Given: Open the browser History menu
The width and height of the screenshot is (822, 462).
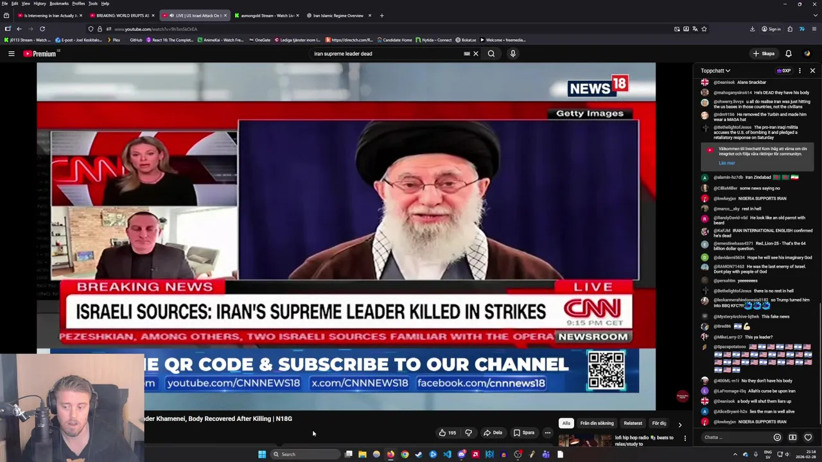Looking at the screenshot, I should (x=40, y=3).
